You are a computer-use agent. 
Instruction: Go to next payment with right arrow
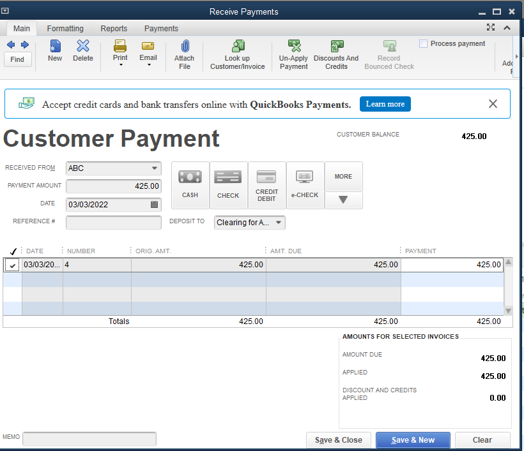(25, 45)
